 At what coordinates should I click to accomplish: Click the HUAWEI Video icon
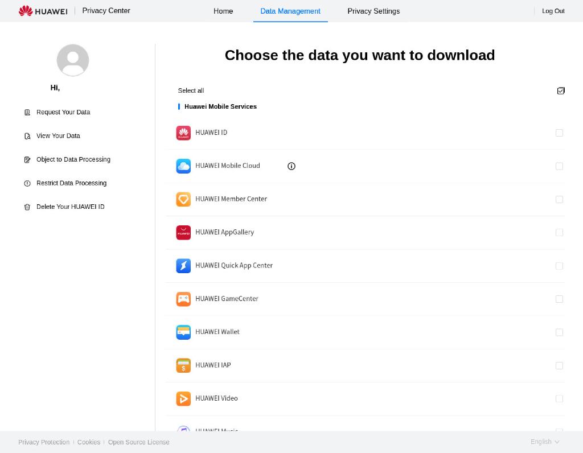coord(183,398)
